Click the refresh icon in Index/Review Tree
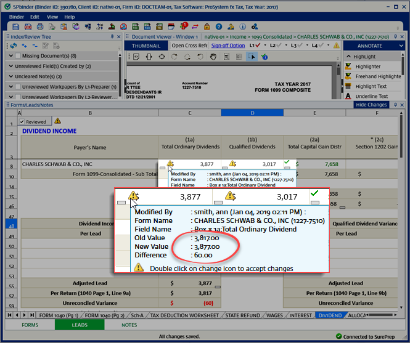The width and height of the screenshot is (410, 343). pyautogui.click(x=14, y=46)
